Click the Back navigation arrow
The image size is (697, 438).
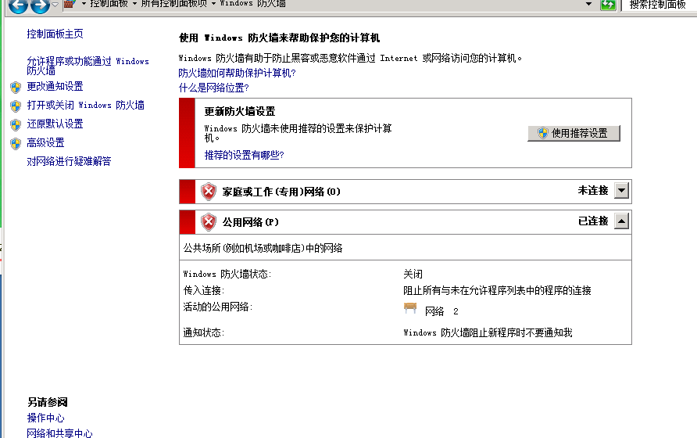pyautogui.click(x=18, y=5)
